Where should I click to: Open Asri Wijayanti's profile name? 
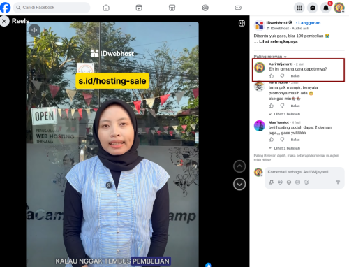pos(281,64)
